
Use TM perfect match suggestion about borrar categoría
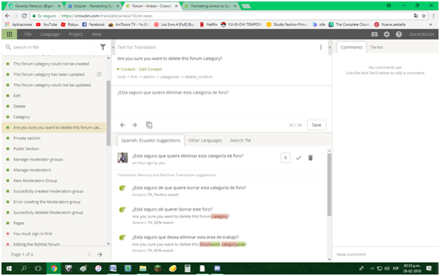point(189,188)
